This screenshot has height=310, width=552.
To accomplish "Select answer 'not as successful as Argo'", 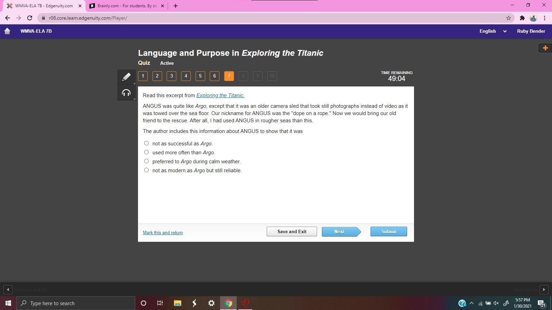I will [147, 143].
